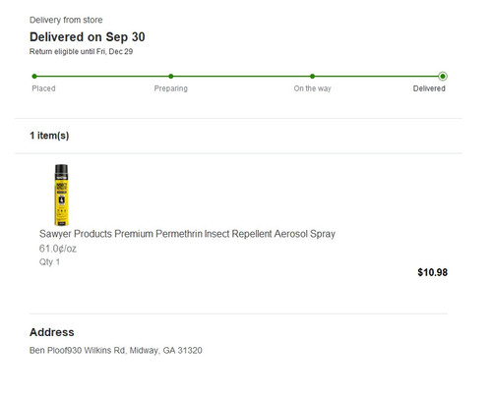Click the 1 item(s) section header
The height and width of the screenshot is (397, 492).
49,136
